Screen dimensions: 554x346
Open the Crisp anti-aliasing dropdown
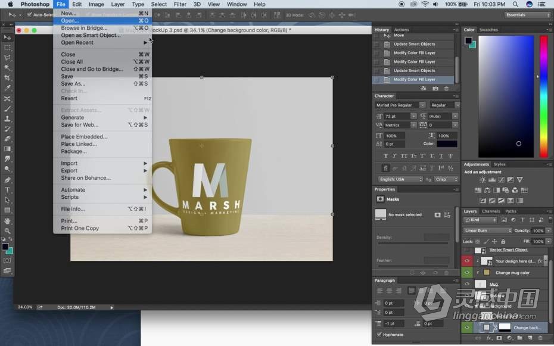point(446,179)
